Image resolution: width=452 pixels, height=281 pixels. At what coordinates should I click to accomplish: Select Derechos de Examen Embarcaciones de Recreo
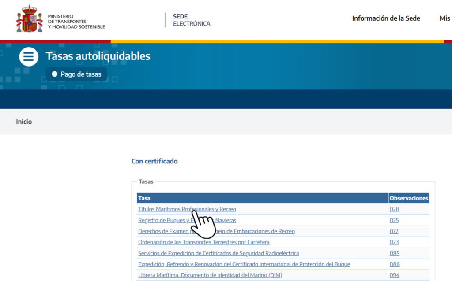pos(256,231)
